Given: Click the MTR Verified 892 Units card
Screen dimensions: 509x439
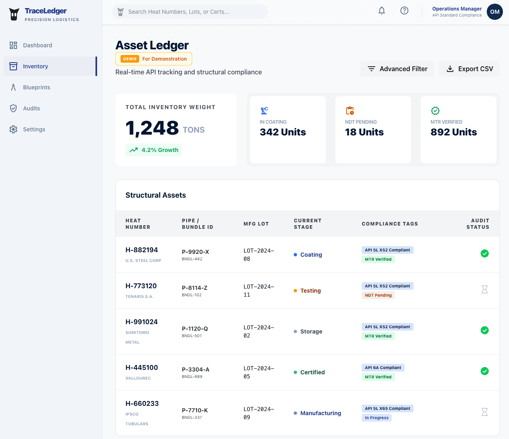Looking at the screenshot, I should [458, 130].
